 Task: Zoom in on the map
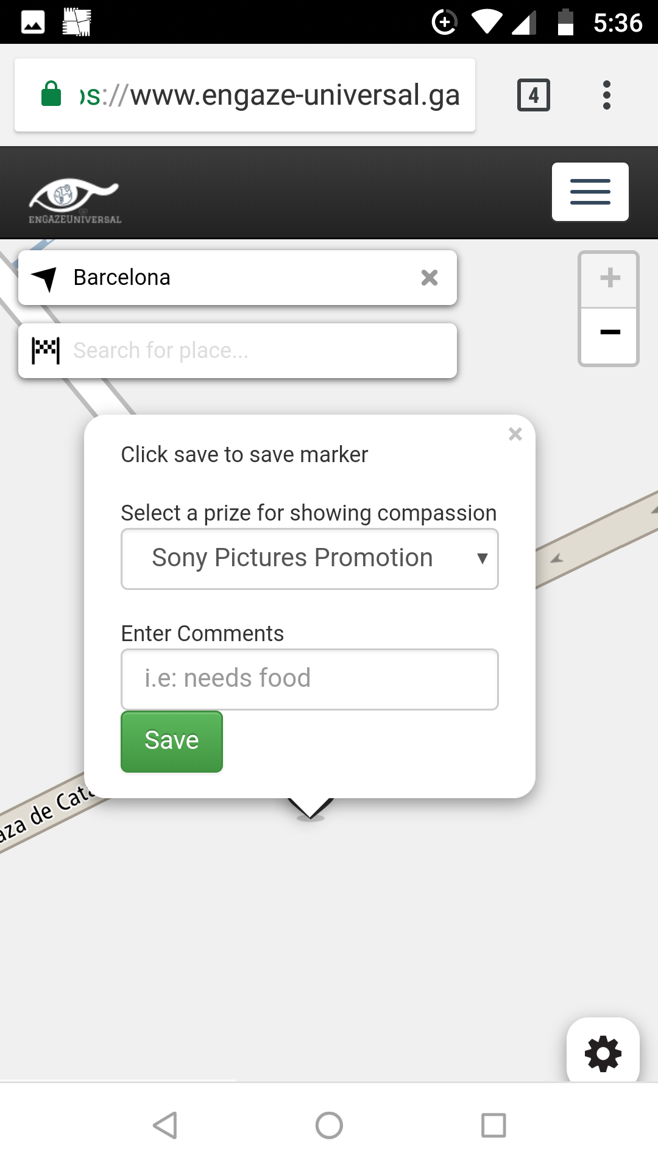point(609,279)
